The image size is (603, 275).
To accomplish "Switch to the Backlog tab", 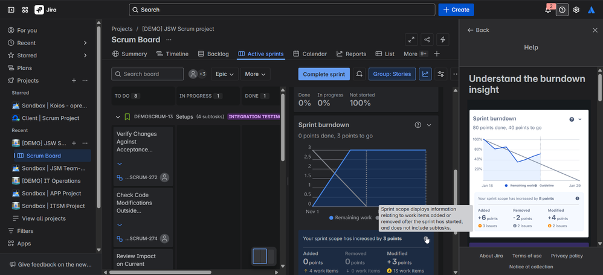I will 213,54.
